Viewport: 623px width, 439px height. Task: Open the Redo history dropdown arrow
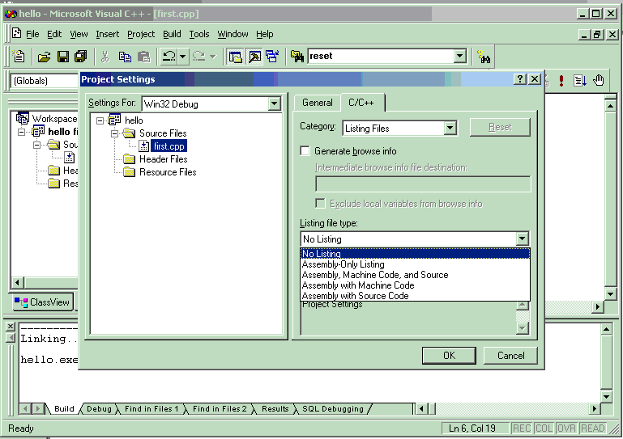pyautogui.click(x=212, y=57)
